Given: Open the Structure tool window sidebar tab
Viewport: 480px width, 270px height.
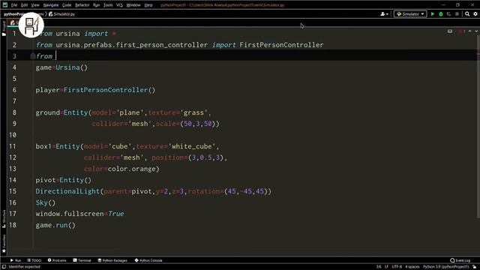Looking at the screenshot, I should click(4, 218).
